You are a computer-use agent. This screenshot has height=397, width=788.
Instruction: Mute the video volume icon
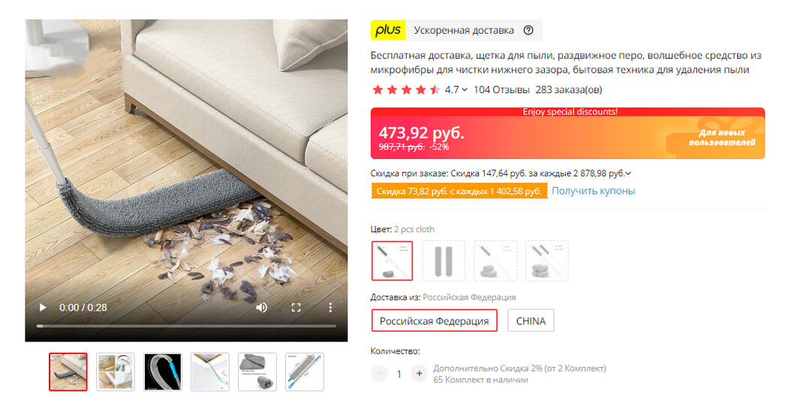261,308
